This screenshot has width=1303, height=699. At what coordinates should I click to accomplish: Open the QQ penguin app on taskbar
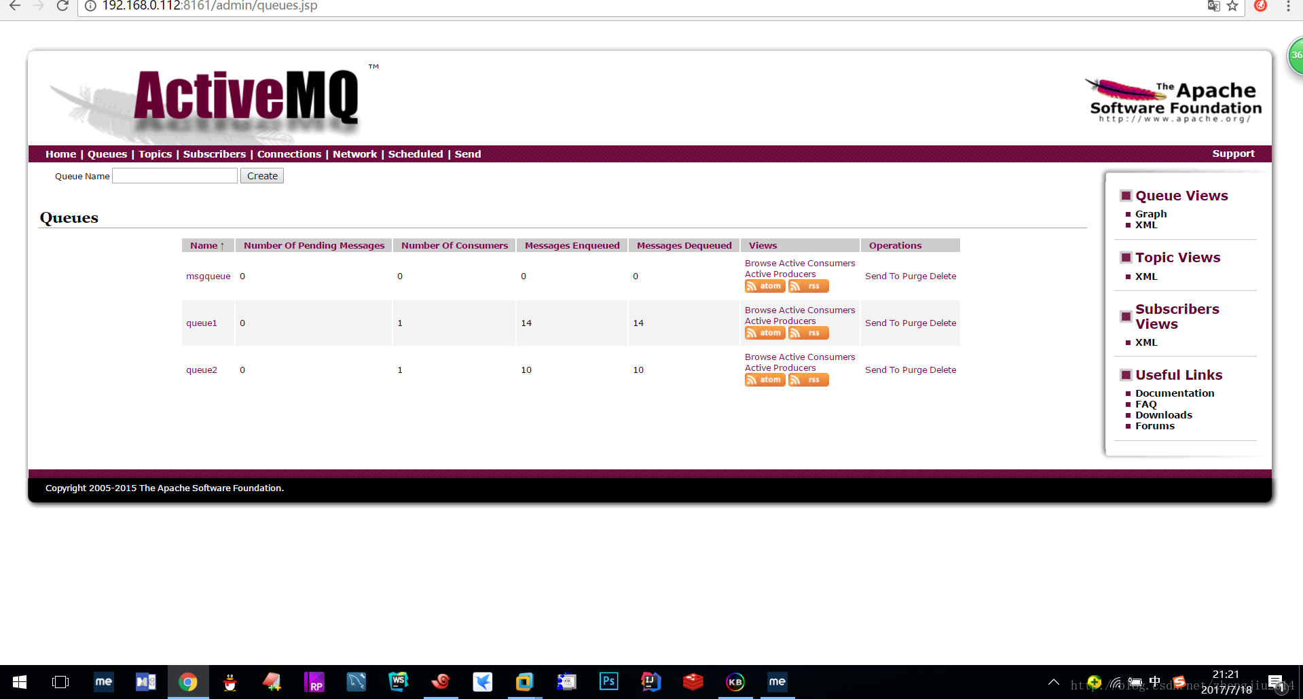tap(230, 682)
